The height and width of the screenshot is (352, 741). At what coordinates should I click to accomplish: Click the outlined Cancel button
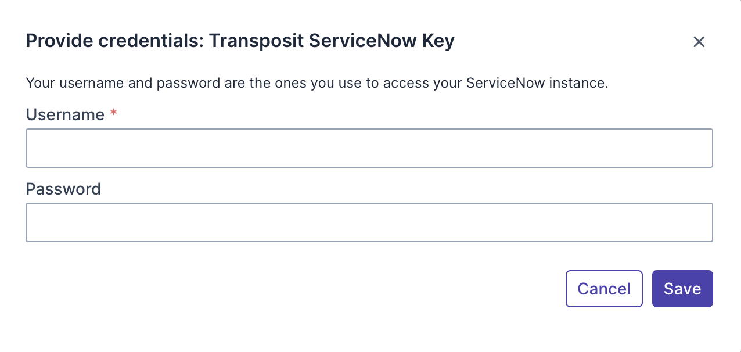point(603,289)
